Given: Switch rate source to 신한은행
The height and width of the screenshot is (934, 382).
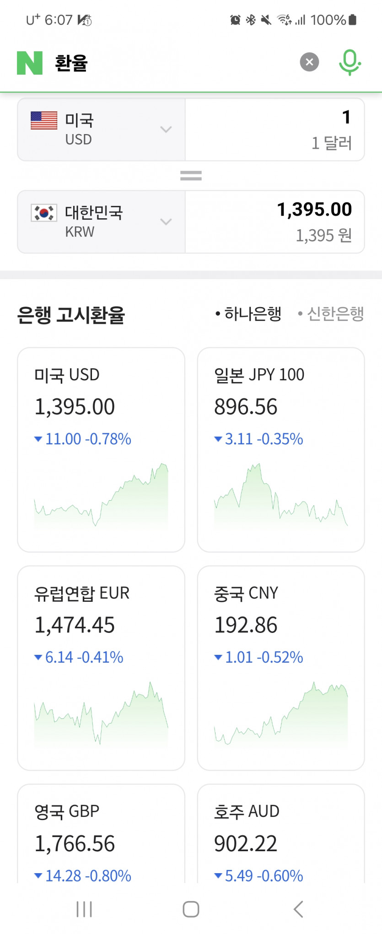Looking at the screenshot, I should point(331,314).
